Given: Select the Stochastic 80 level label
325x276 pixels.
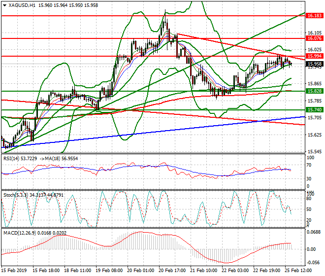Looking at the screenshot, I should tap(309, 199).
